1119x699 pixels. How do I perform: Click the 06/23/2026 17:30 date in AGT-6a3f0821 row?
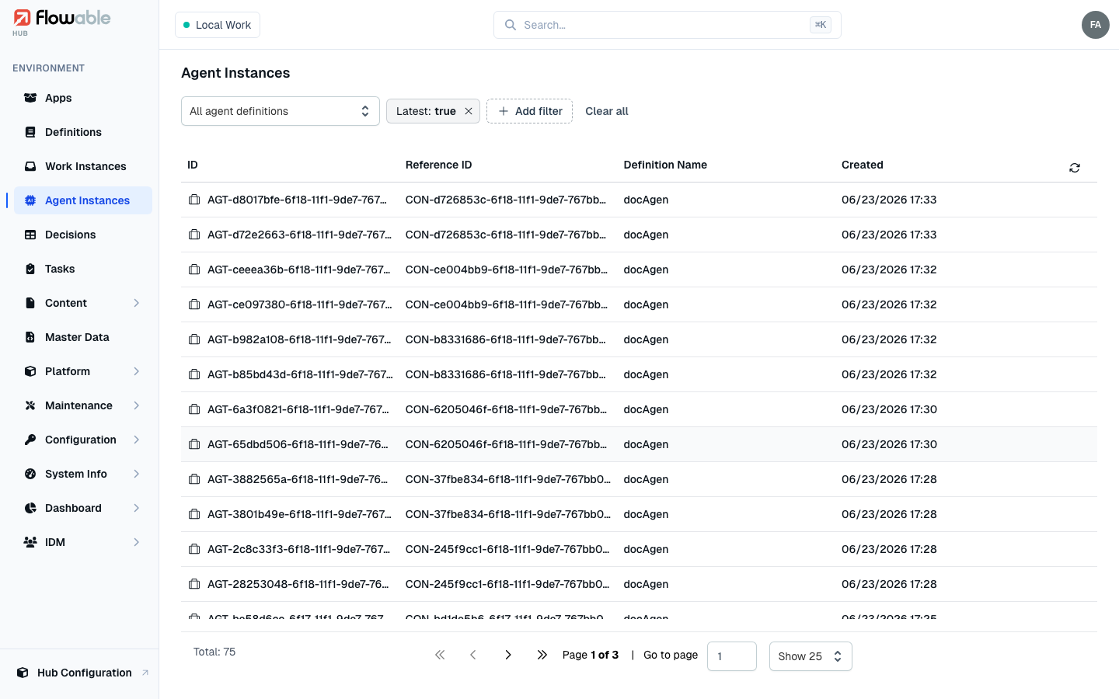pyautogui.click(x=889, y=409)
